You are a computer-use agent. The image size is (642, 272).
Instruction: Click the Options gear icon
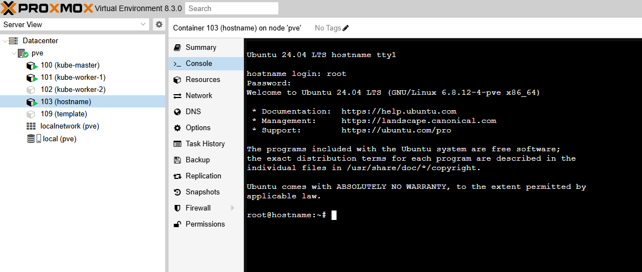point(177,128)
